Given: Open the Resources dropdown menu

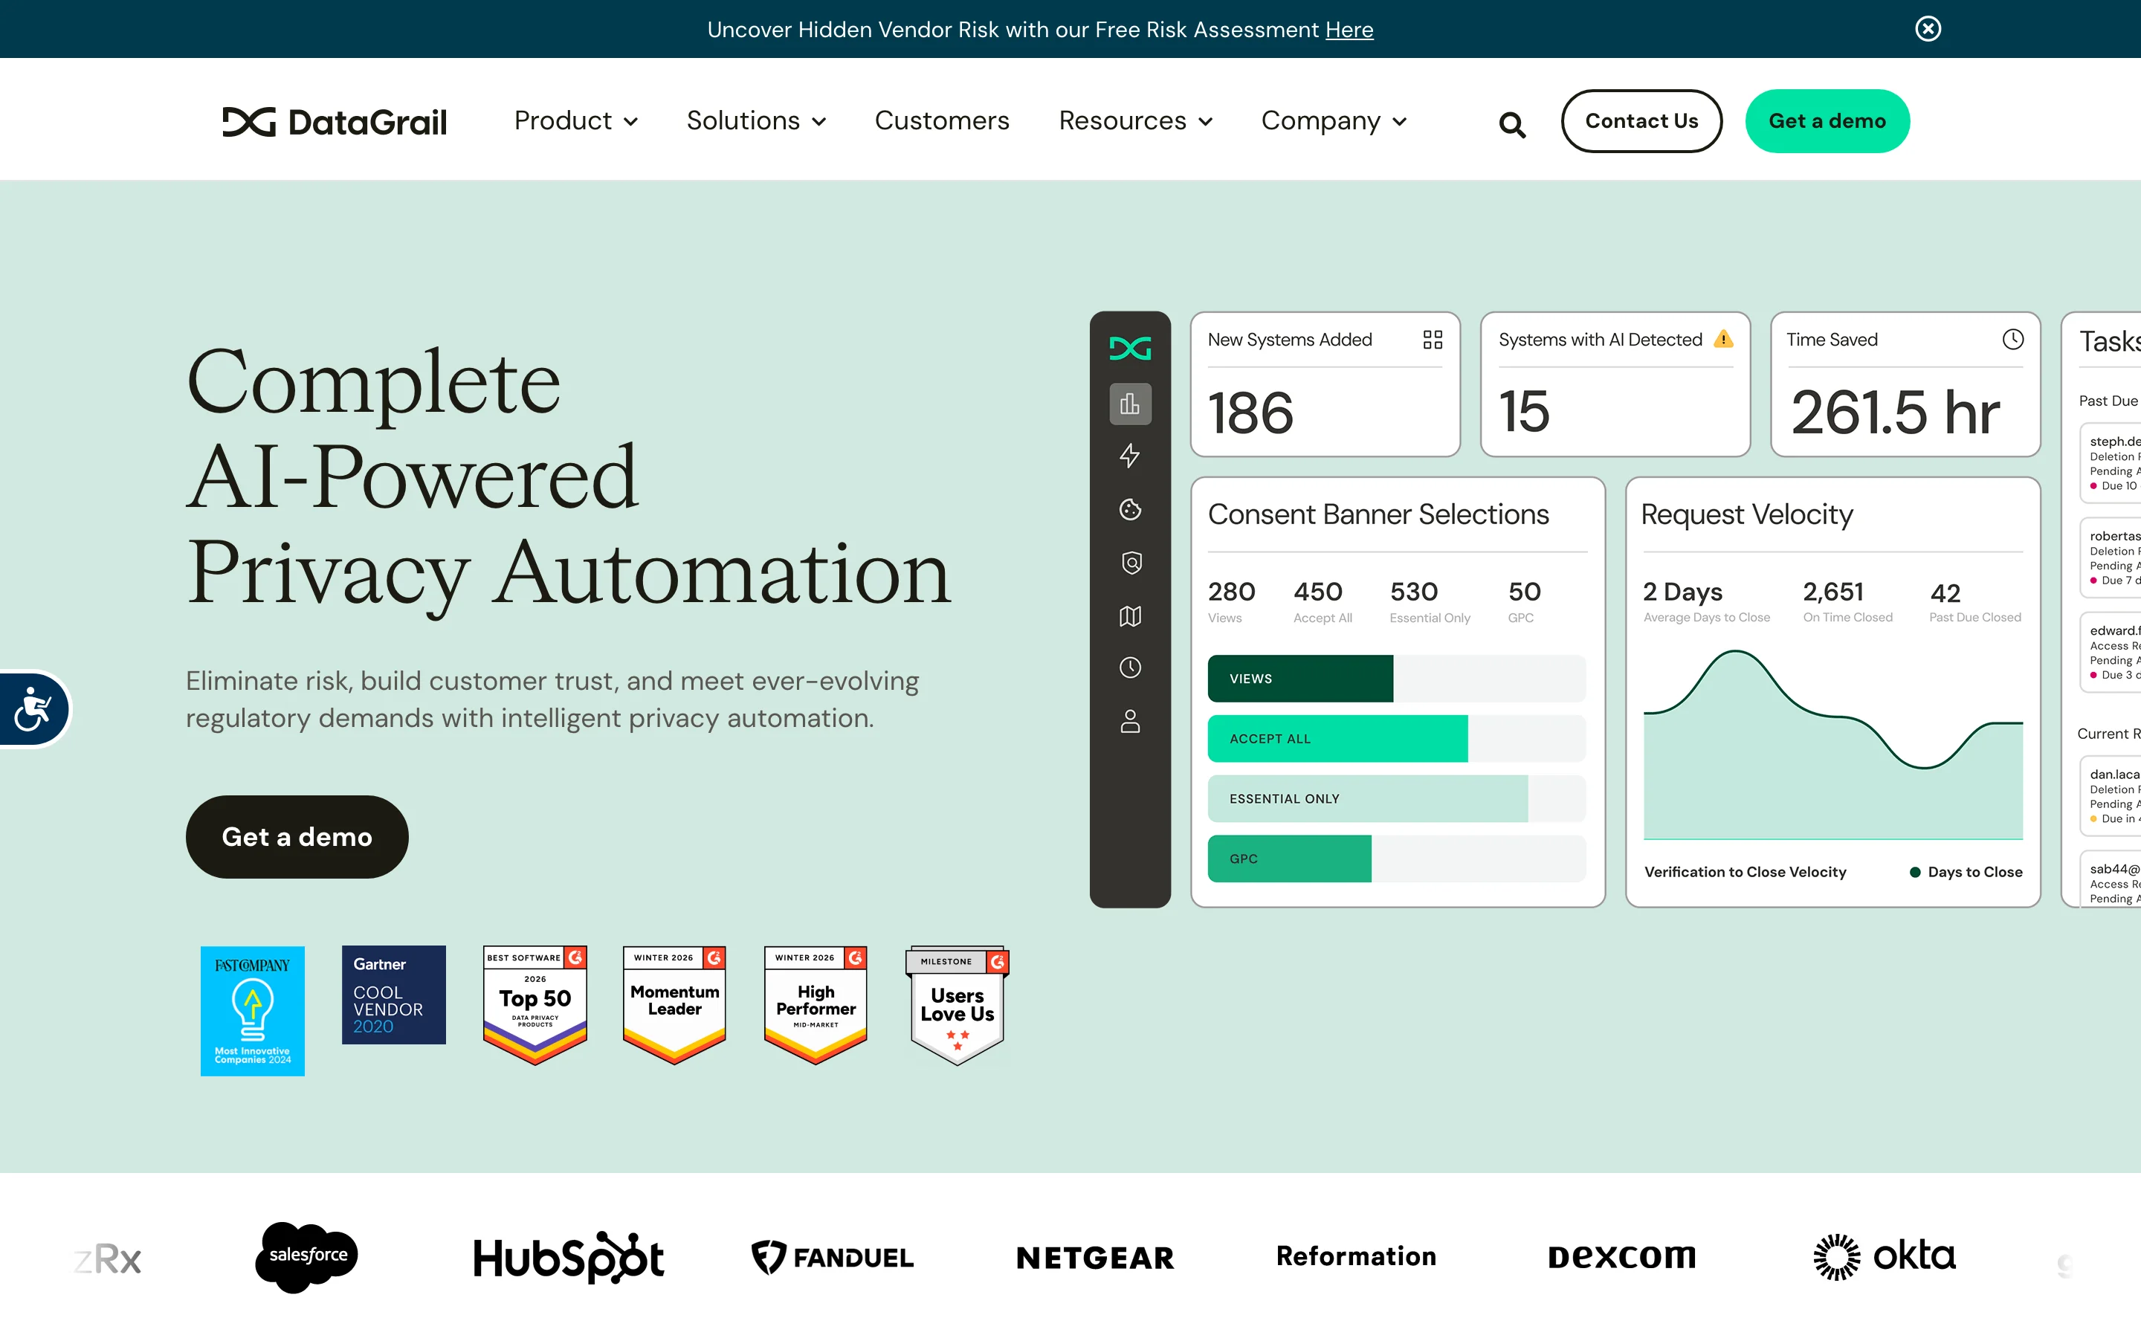Looking at the screenshot, I should 1136,120.
